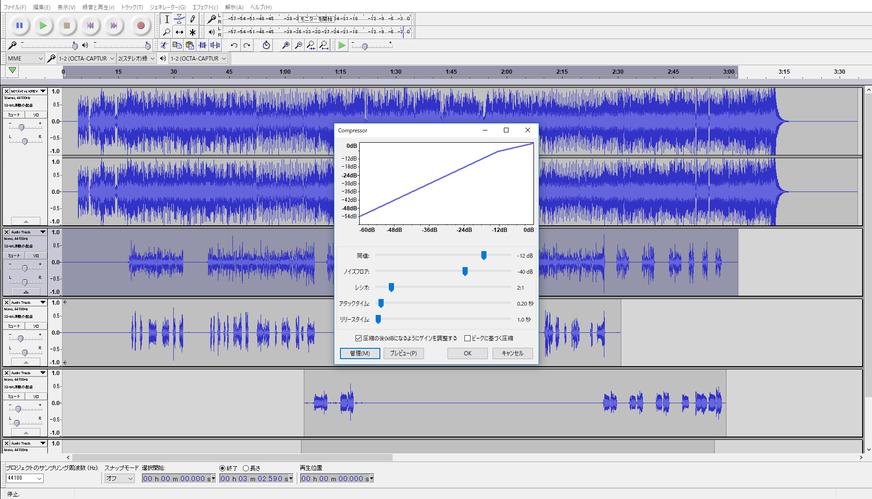Click the Record button in transport toolbar
Image resolution: width=872 pixels, height=499 pixels.
point(140,26)
